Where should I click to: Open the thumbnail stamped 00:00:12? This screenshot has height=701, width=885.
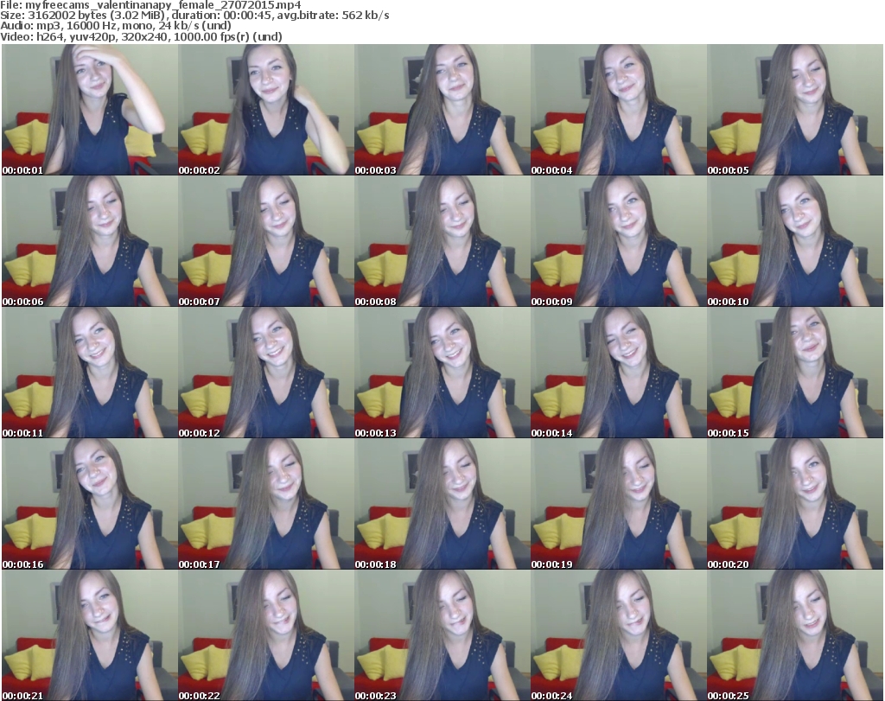click(266, 373)
